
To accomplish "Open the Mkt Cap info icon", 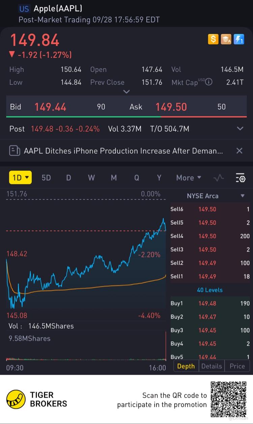I will pos(209,82).
